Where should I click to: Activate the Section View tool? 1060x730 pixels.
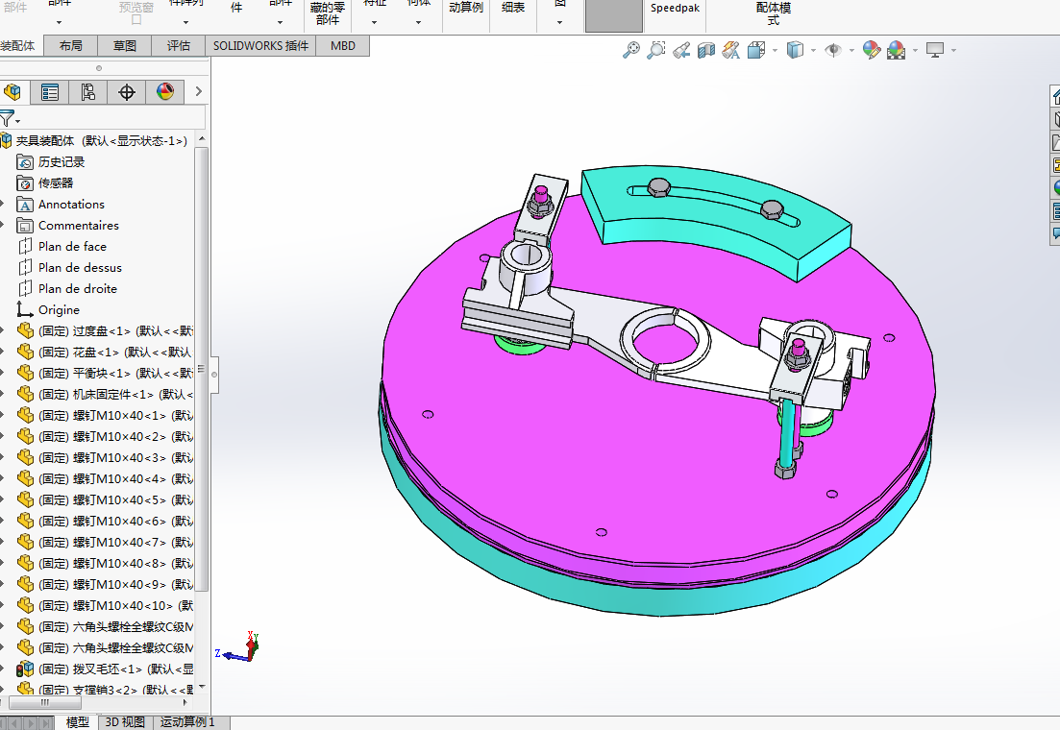point(706,50)
